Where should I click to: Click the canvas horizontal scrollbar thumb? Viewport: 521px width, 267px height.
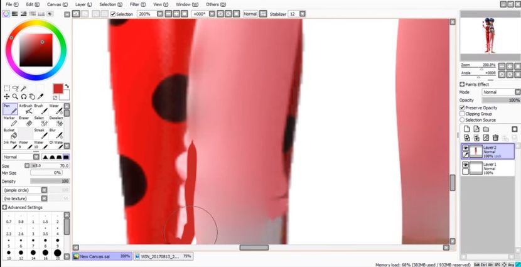254,248
